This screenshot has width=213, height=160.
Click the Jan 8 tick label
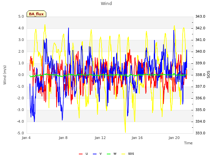point(63,138)
